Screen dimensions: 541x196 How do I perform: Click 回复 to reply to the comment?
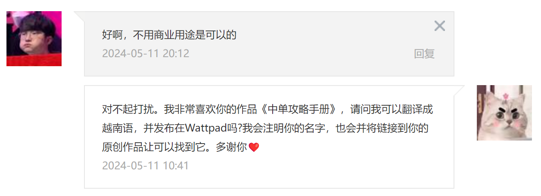click(424, 54)
